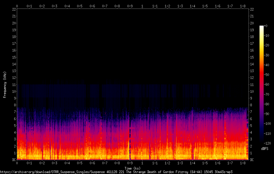This screenshot has width=274, height=174.
Task: Click the 8 kHz tick on right axis
Action: click(x=251, y=105)
